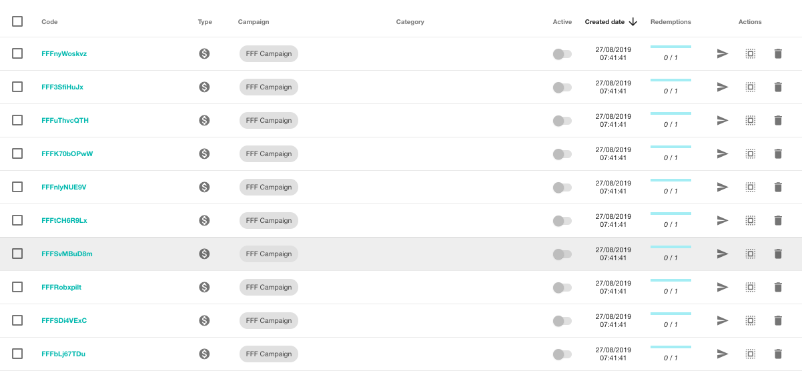Check the box for FFFSDi4VExC
This screenshot has width=802, height=377.
tap(17, 320)
